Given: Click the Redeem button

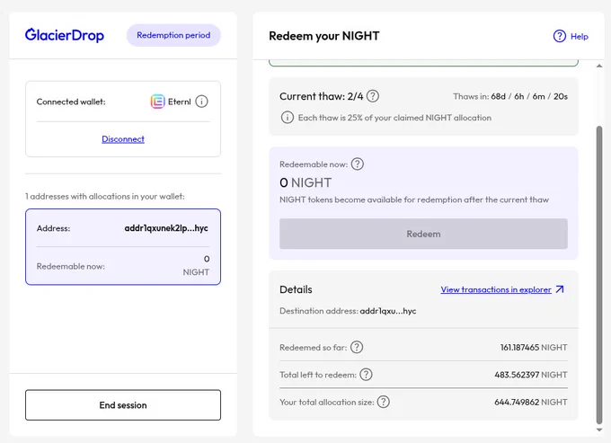Looking at the screenshot, I should [x=423, y=234].
